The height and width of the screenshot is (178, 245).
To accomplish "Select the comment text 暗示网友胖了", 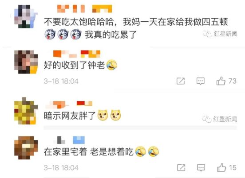I will (x=70, y=116).
